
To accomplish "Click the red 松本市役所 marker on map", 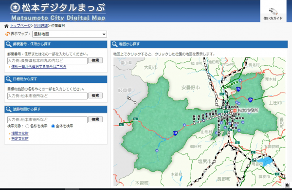I will (235, 111).
